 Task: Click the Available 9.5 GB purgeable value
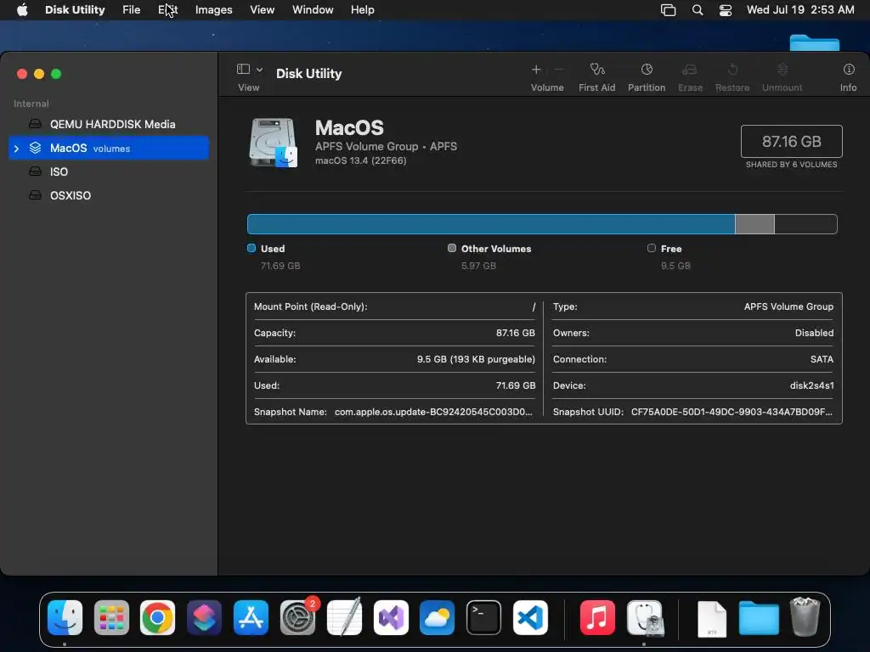[x=476, y=359]
